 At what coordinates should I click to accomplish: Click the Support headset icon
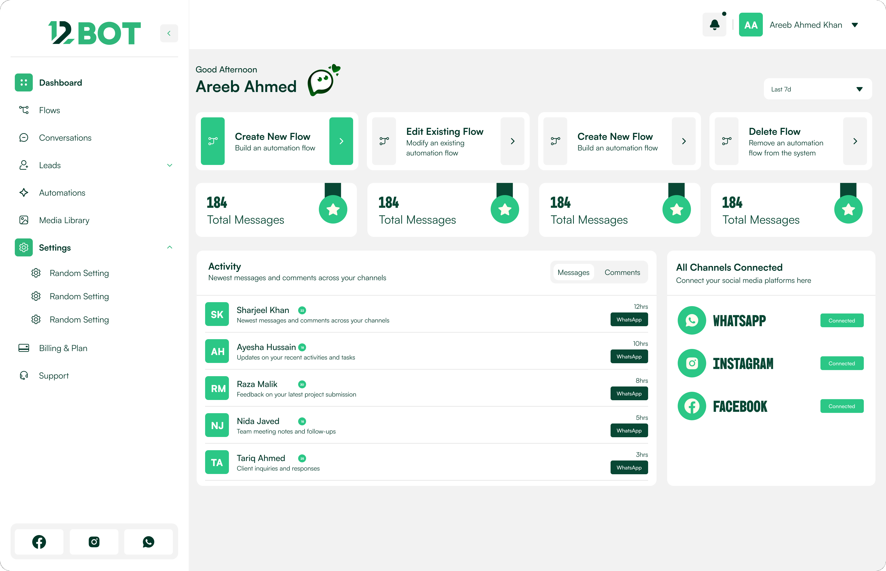pos(24,376)
